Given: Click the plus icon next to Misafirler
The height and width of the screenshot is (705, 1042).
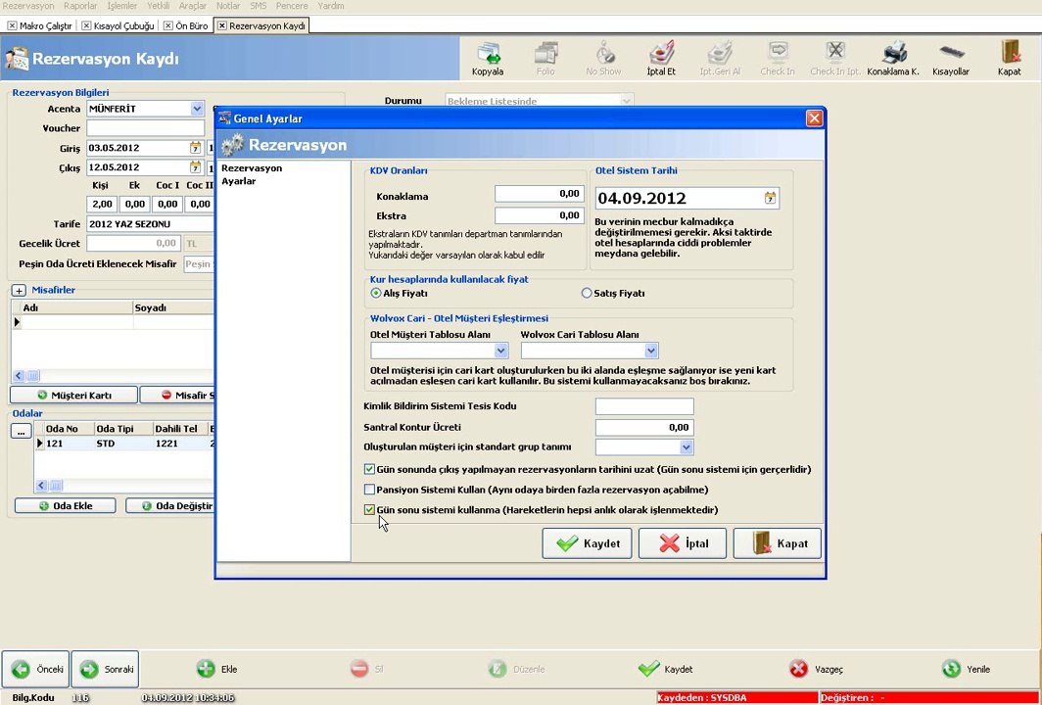Looking at the screenshot, I should pos(20,291).
